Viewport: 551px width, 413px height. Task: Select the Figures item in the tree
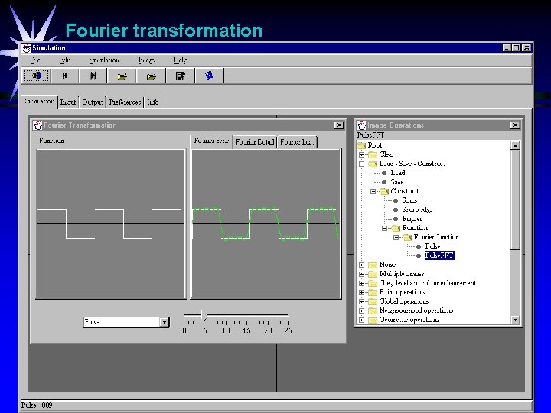[x=412, y=219]
